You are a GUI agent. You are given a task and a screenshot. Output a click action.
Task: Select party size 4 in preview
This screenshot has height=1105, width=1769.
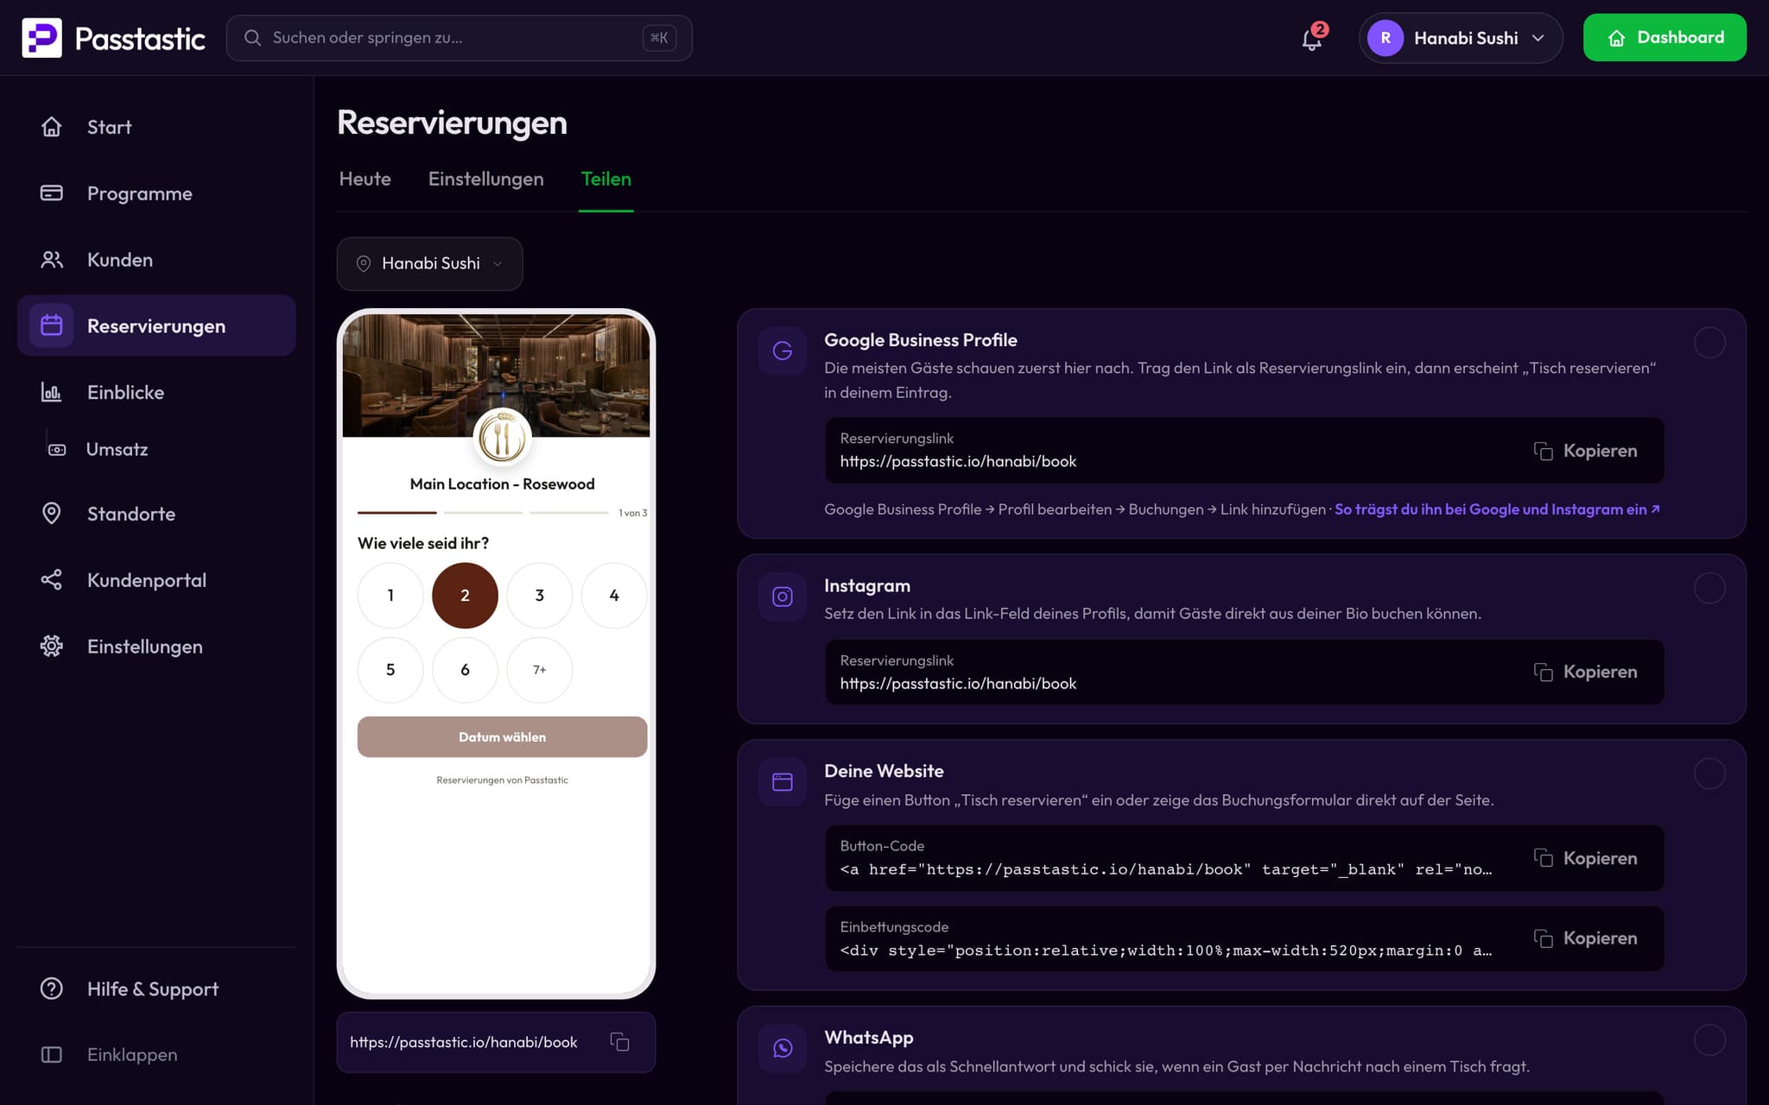point(614,596)
